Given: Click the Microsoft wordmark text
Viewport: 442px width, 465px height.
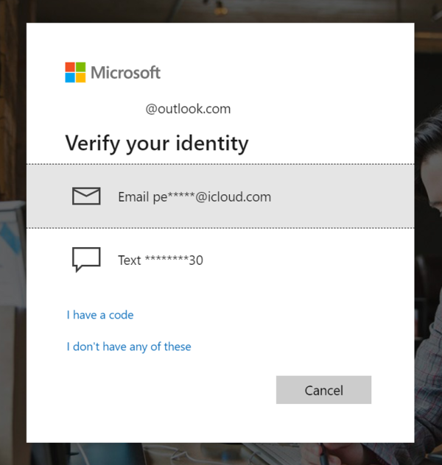Looking at the screenshot, I should 125,73.
